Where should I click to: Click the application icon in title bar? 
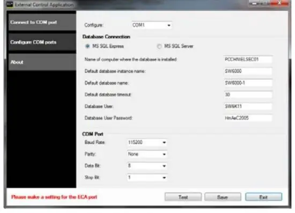10,4
